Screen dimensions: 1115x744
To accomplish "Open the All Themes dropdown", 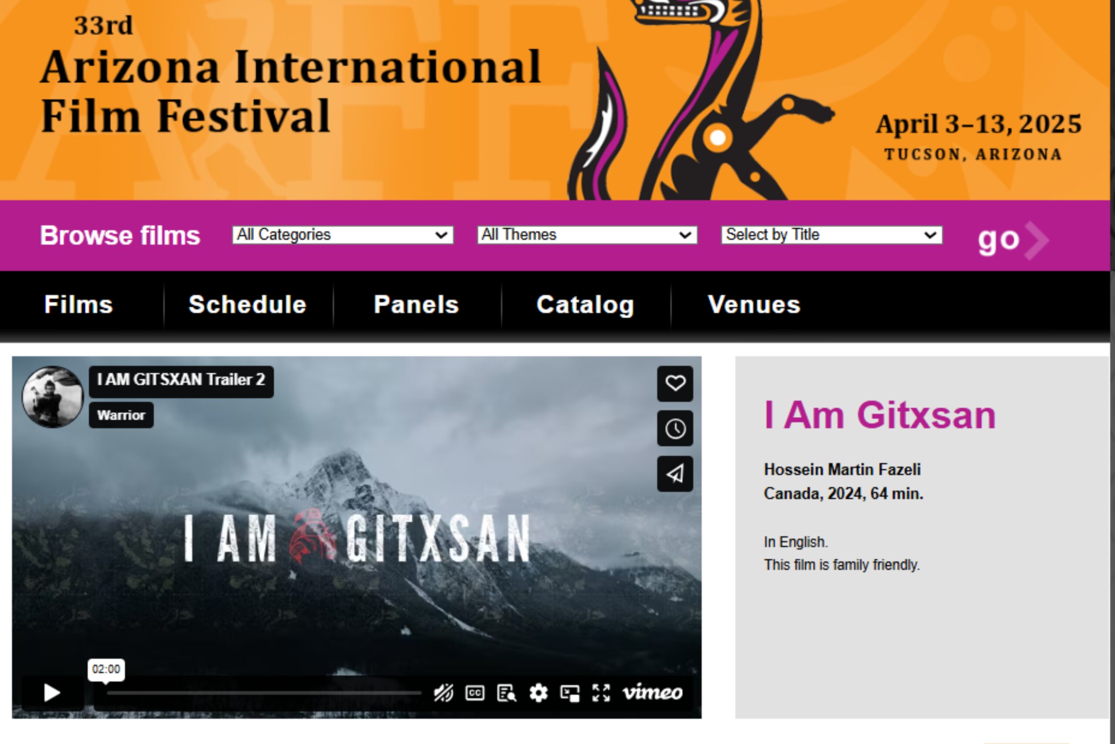I will pos(587,235).
